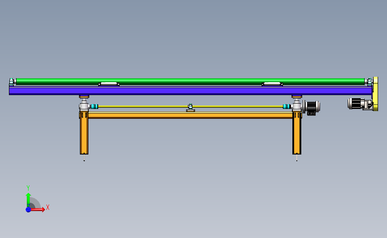Select the center bearing support on the shaft

pyautogui.click(x=190, y=108)
